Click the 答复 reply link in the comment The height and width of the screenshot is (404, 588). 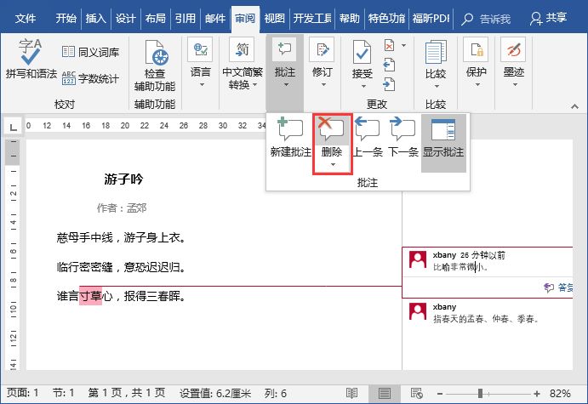tap(559, 287)
